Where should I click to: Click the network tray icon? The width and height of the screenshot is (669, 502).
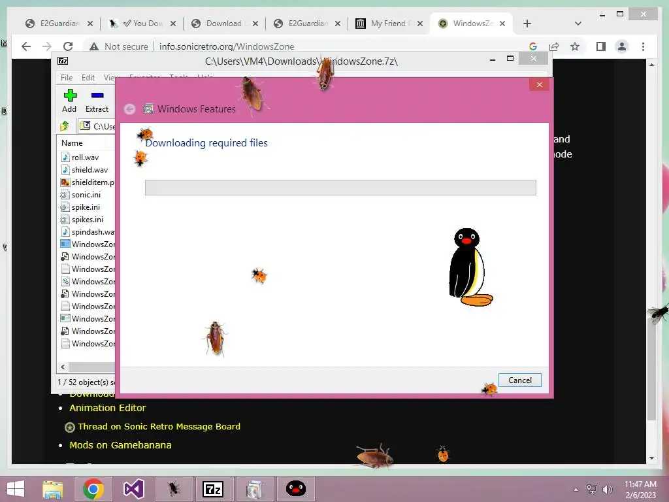coord(592,490)
